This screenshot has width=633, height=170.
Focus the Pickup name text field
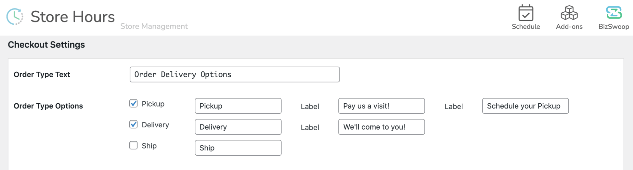[238, 106]
